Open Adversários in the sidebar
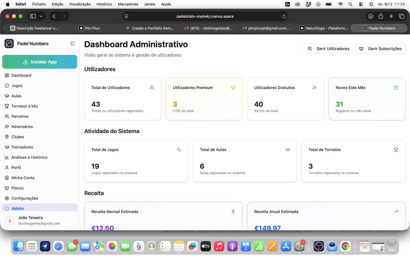The width and height of the screenshot is (410, 256). pyautogui.click(x=40, y=127)
